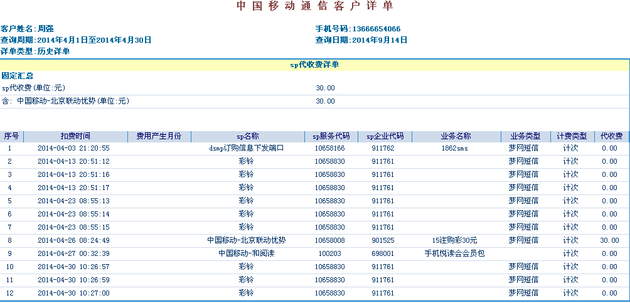Select the sp企业代码 column header
630x303 pixels.
[385, 136]
